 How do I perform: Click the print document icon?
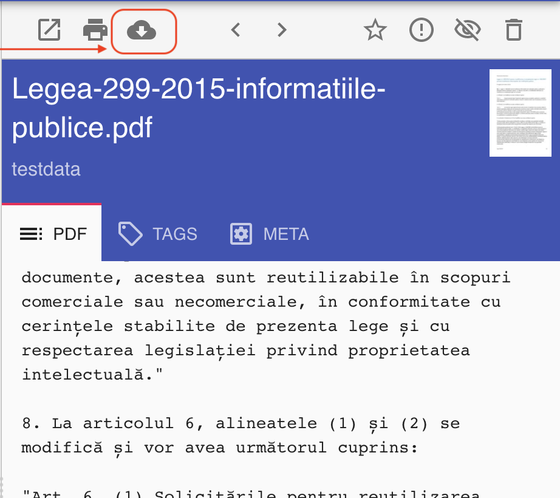point(95,30)
